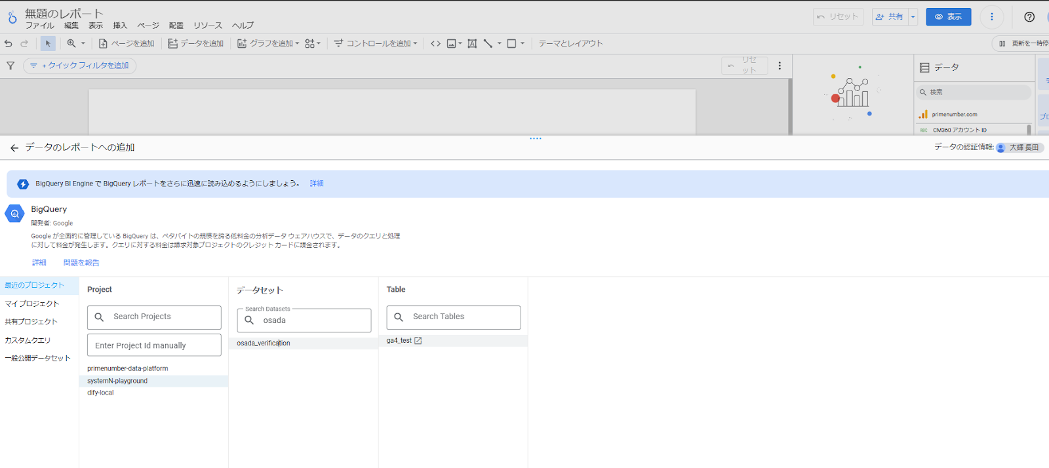The width and height of the screenshot is (1049, 468).
Task: Click the report title 無題のレポート
Action: coord(64,13)
